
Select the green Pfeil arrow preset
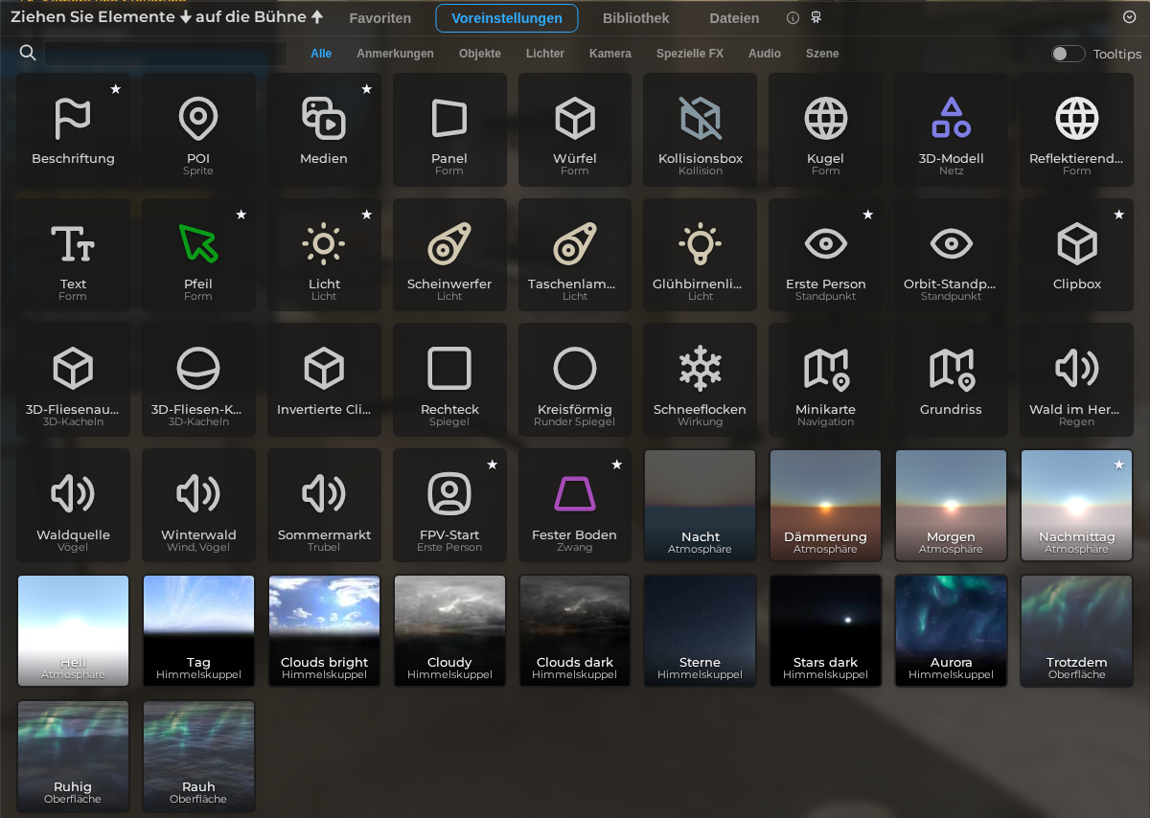(x=198, y=255)
